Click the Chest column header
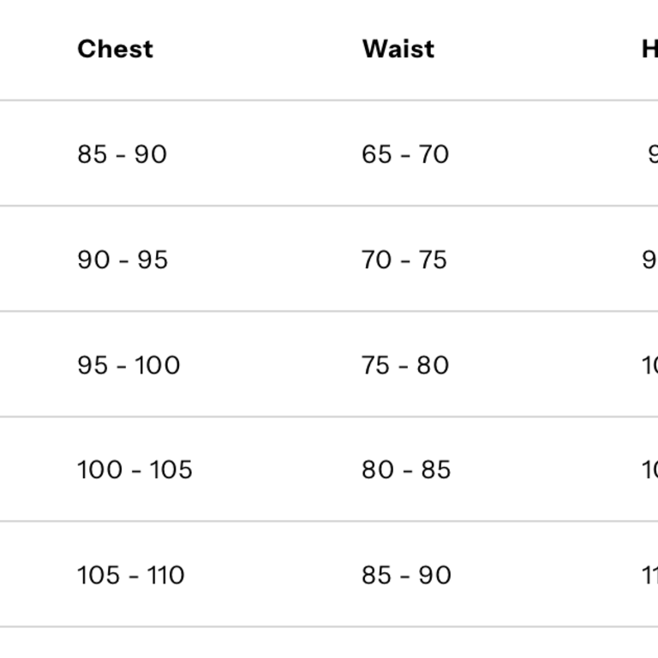This screenshot has width=658, height=658. click(x=115, y=49)
